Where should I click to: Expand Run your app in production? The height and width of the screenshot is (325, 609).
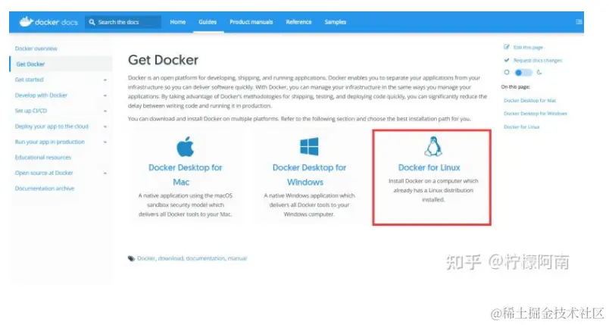pyautogui.click(x=105, y=142)
